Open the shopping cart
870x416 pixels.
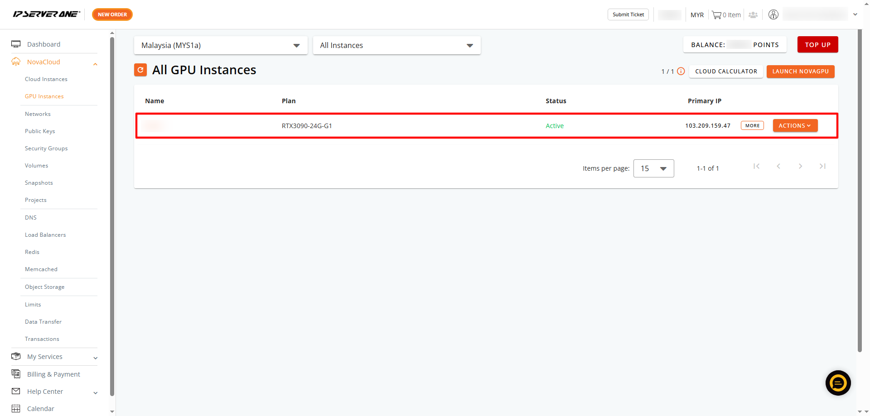click(x=726, y=15)
